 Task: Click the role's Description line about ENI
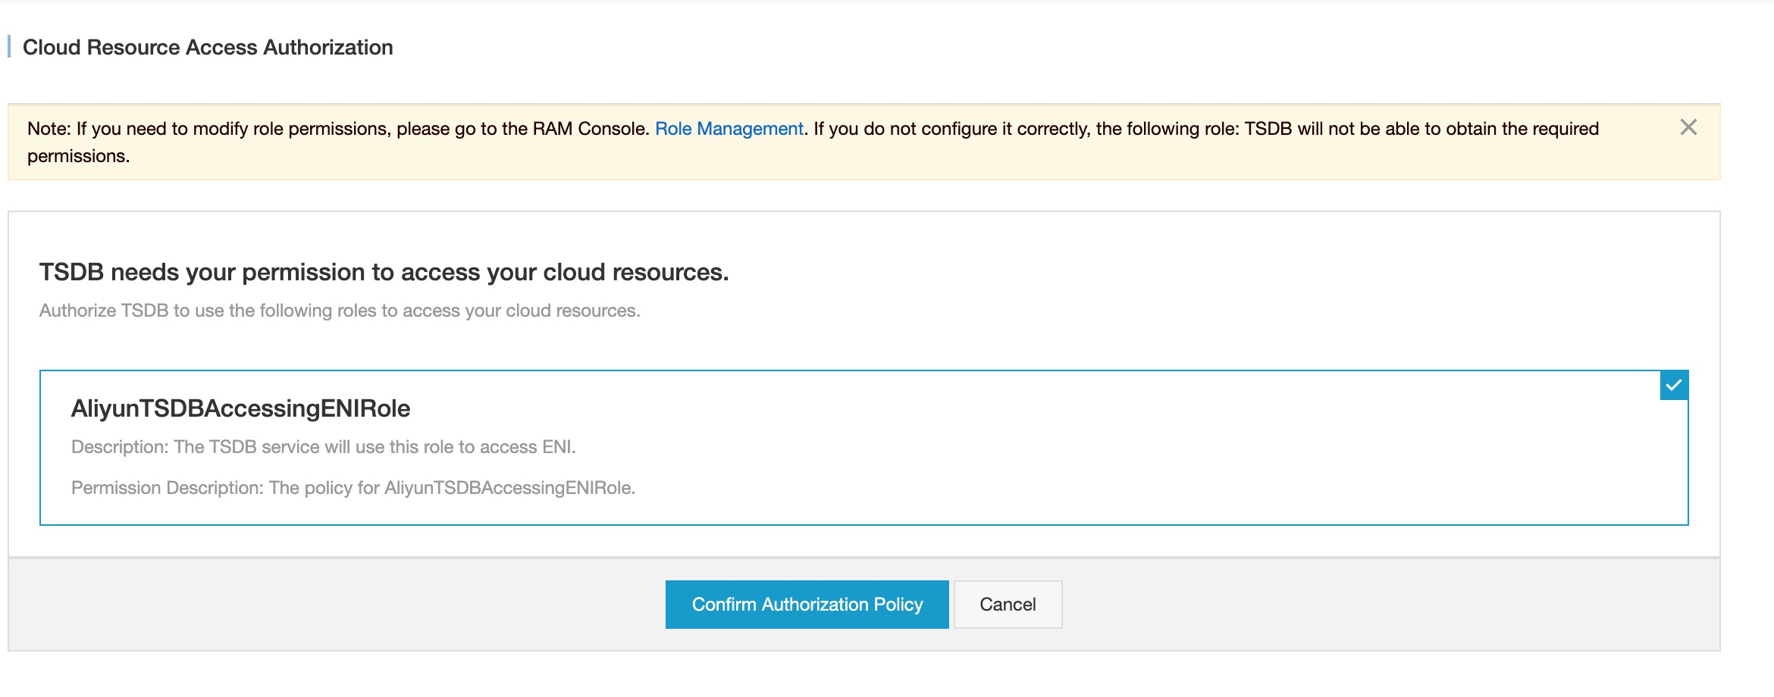(323, 447)
